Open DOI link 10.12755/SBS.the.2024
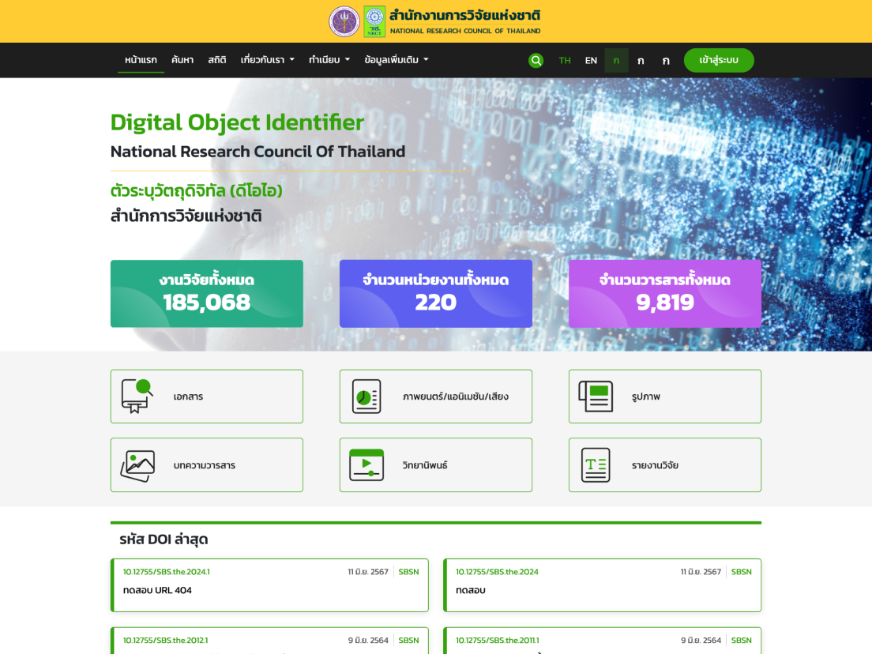 497,572
